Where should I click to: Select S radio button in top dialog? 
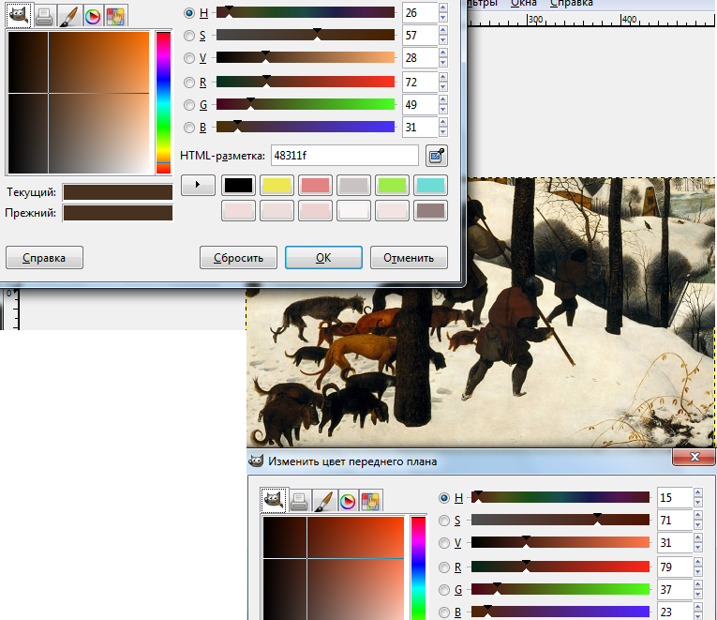point(188,36)
